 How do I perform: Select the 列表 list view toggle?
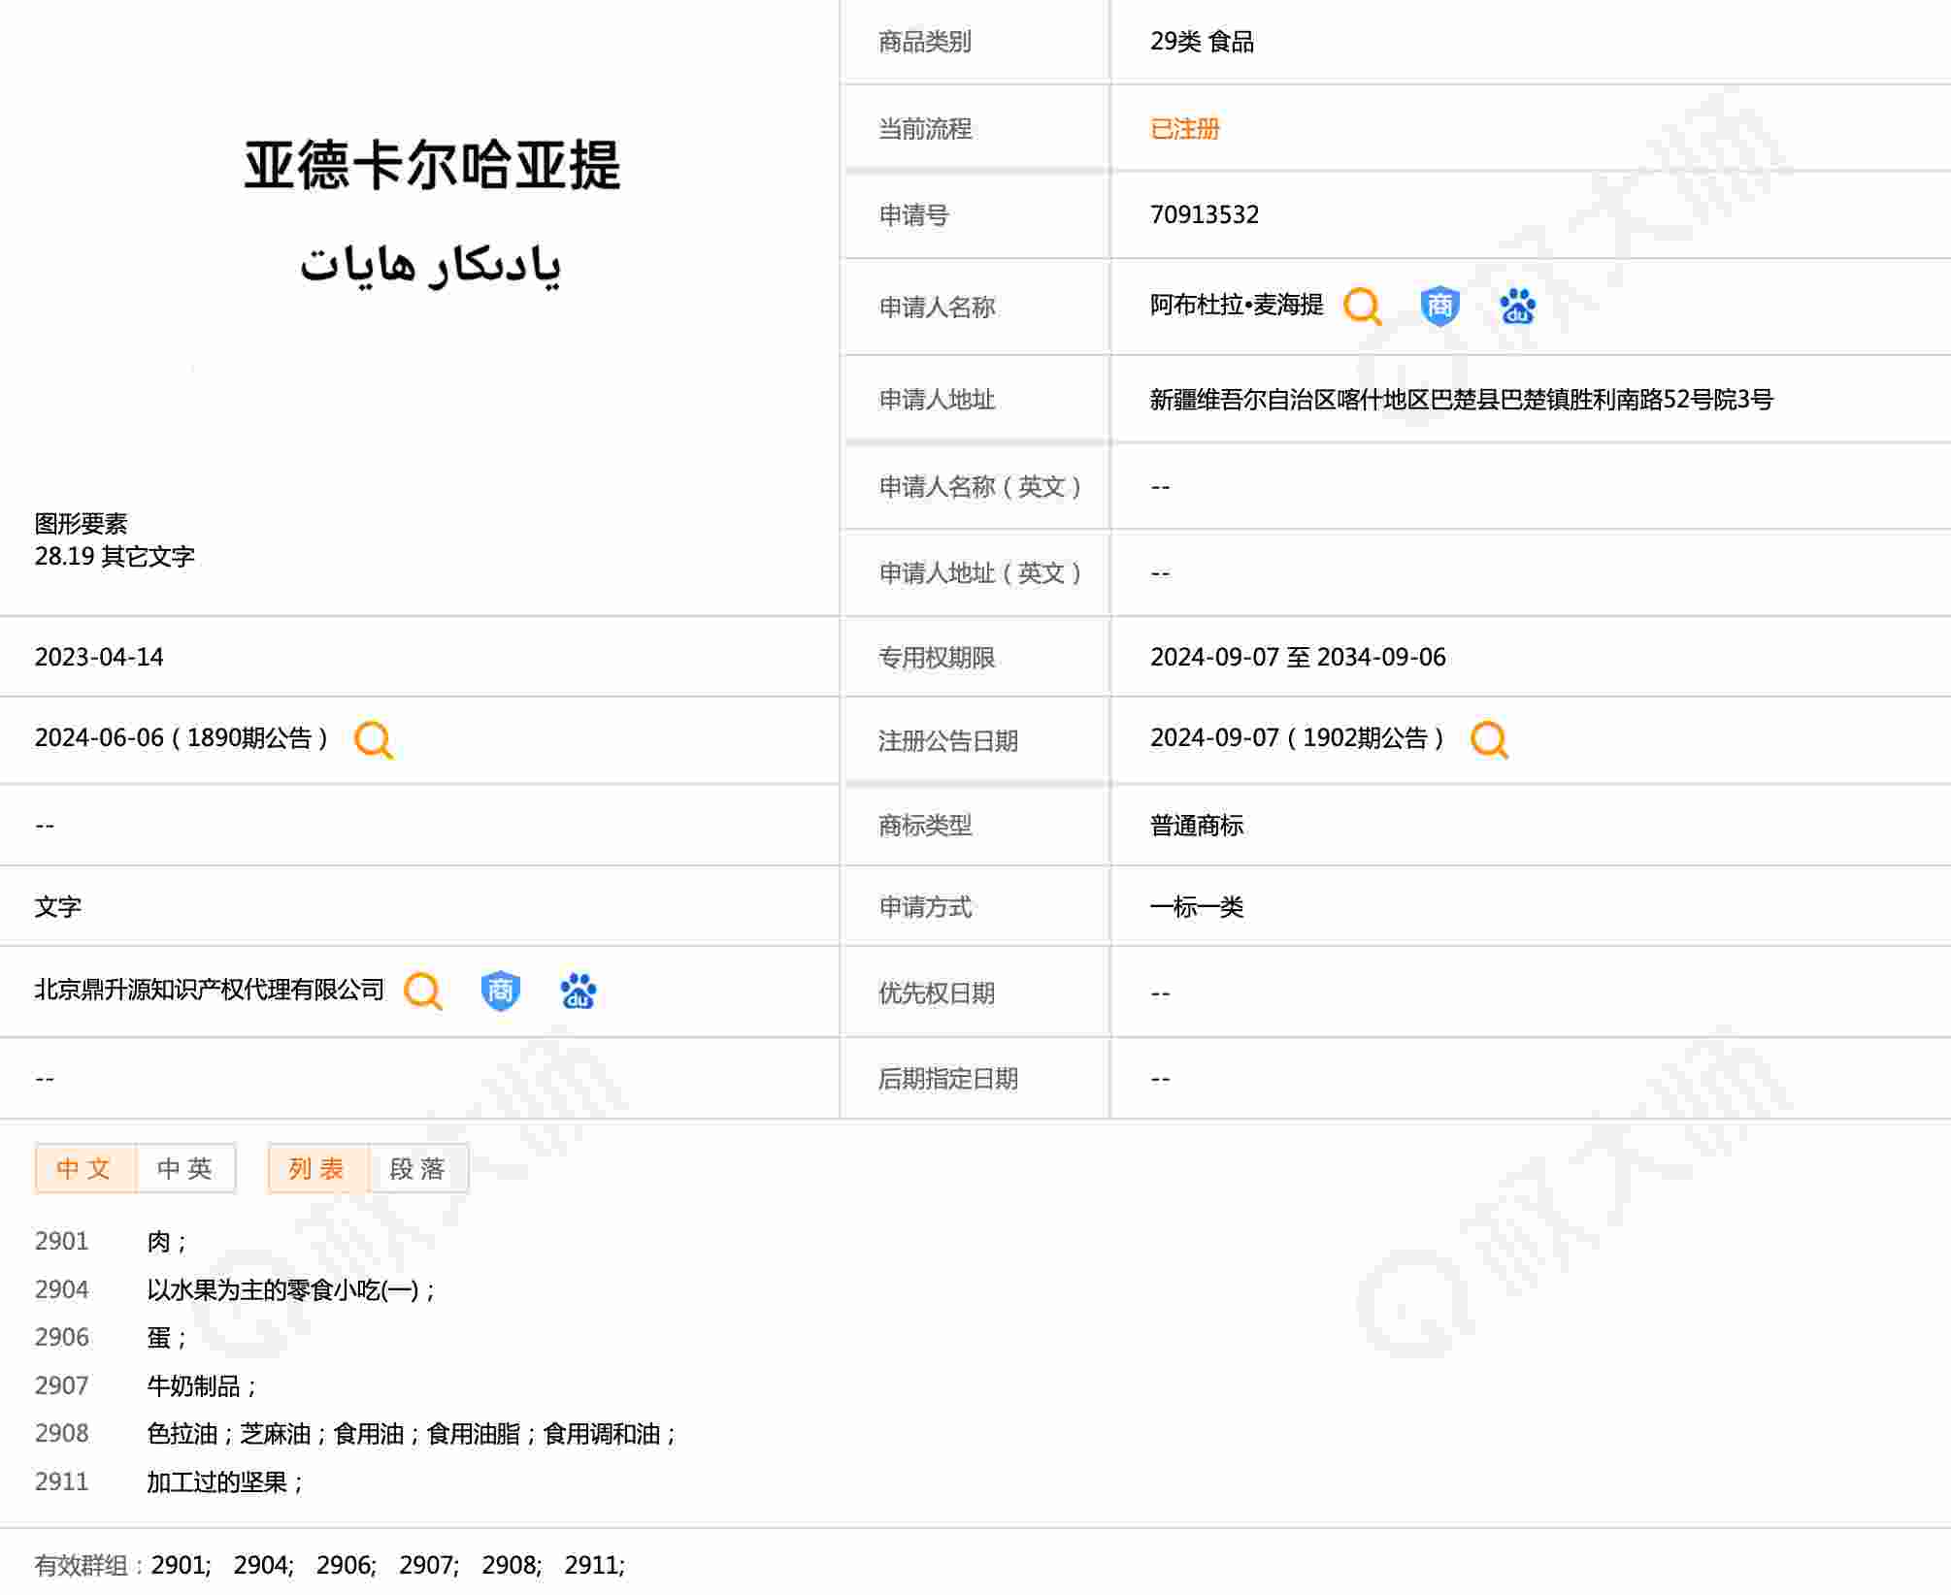coord(317,1168)
